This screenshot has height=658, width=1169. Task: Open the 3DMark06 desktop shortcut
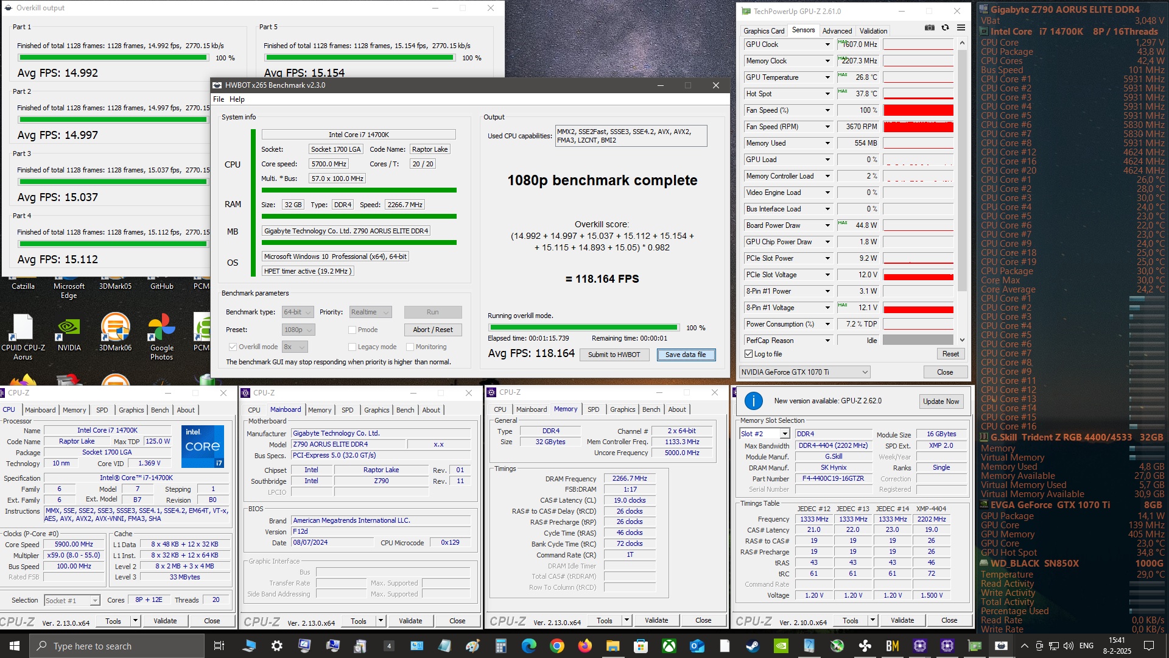tap(115, 333)
